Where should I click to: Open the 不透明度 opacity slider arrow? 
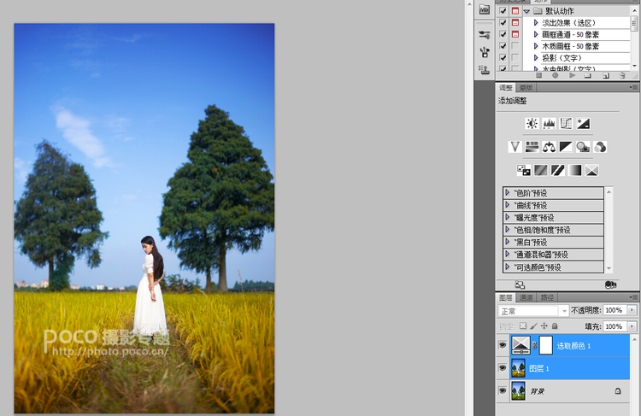632,310
